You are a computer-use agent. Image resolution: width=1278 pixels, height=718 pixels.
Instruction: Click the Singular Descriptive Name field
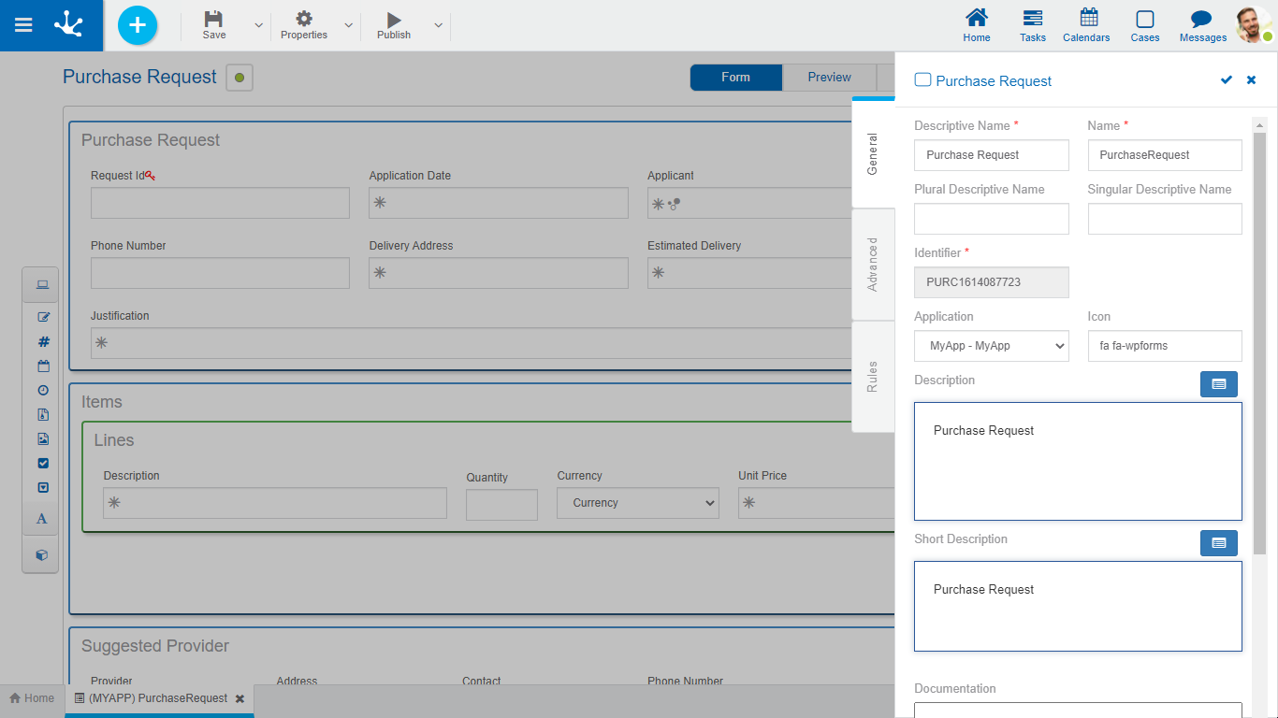1165,219
